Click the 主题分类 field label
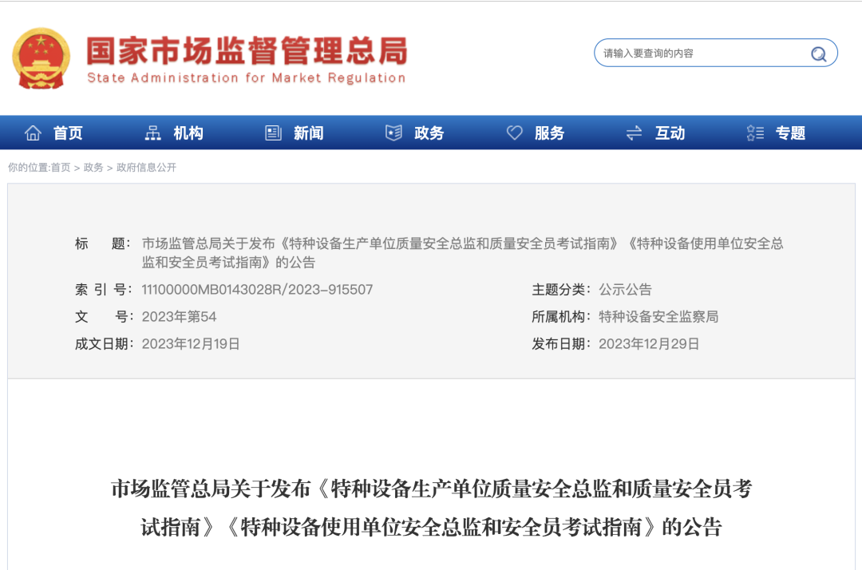This screenshot has width=862, height=570. tap(561, 290)
